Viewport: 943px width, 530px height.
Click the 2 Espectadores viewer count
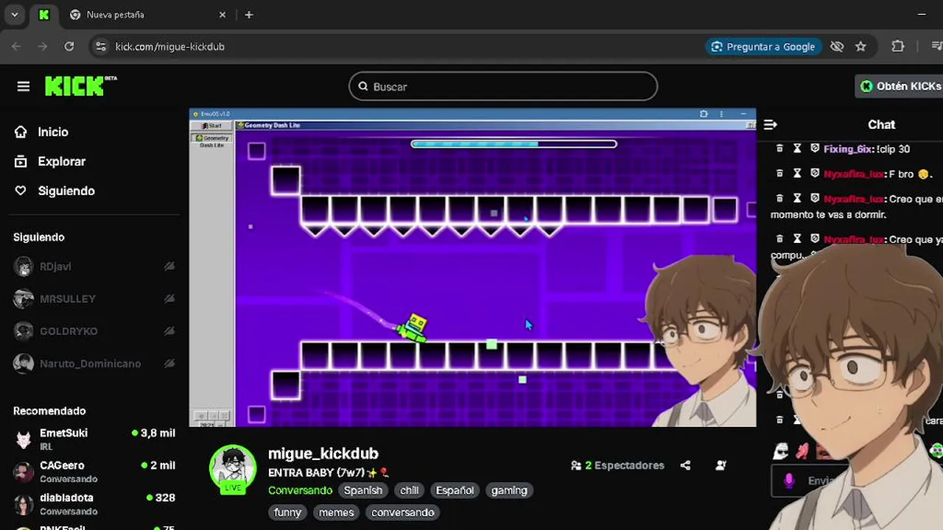(617, 465)
